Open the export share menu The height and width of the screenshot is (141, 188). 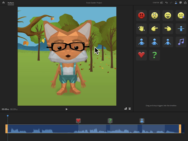(185, 3)
